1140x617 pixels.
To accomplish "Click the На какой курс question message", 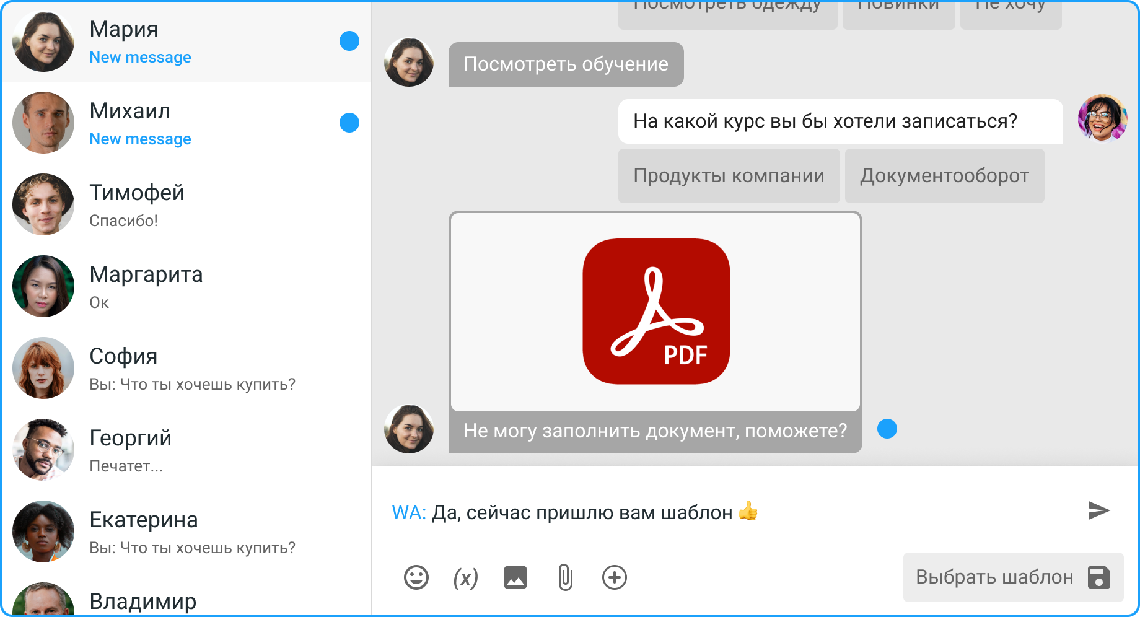I will click(x=840, y=121).
